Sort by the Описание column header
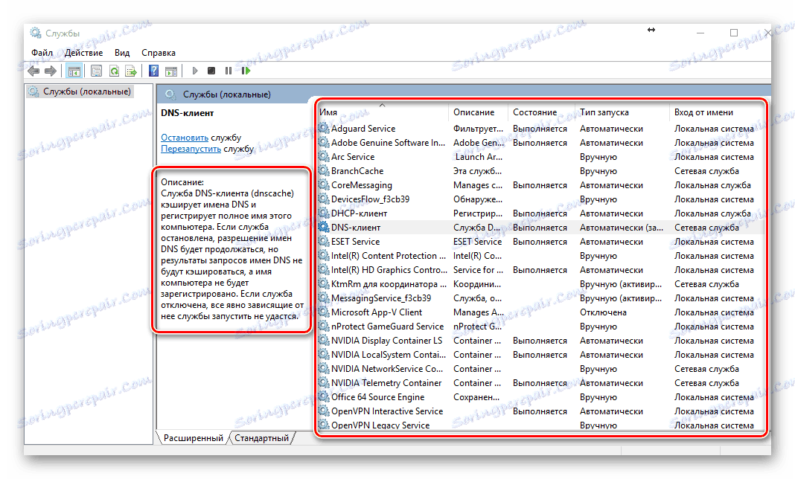The width and height of the screenshot is (795, 479). [x=479, y=112]
